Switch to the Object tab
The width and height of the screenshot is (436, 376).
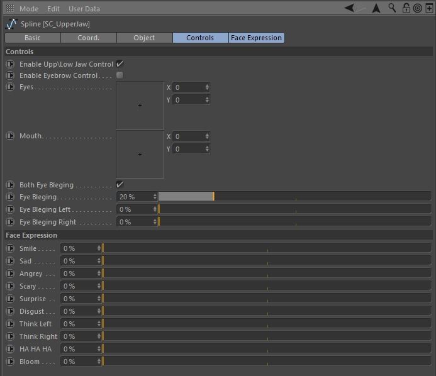(144, 38)
